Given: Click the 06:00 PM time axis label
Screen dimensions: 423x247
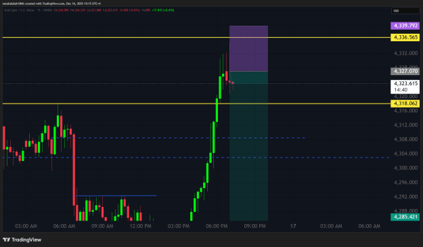Looking at the screenshot, I should click(x=217, y=226).
